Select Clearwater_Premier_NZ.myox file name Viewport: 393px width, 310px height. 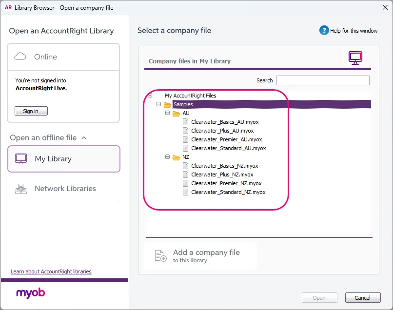[226, 183]
